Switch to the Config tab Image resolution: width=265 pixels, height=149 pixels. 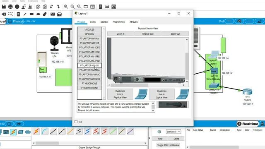tap(93, 22)
